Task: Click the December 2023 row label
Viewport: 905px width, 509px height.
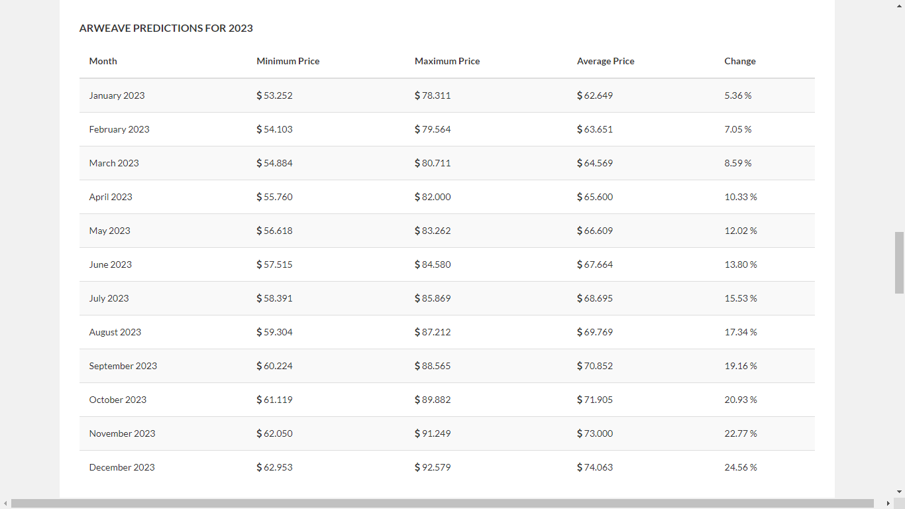Action: pos(122,467)
